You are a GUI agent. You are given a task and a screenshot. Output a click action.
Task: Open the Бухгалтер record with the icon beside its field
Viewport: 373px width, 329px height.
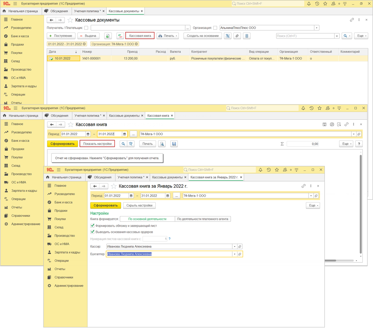pyautogui.click(x=240, y=254)
